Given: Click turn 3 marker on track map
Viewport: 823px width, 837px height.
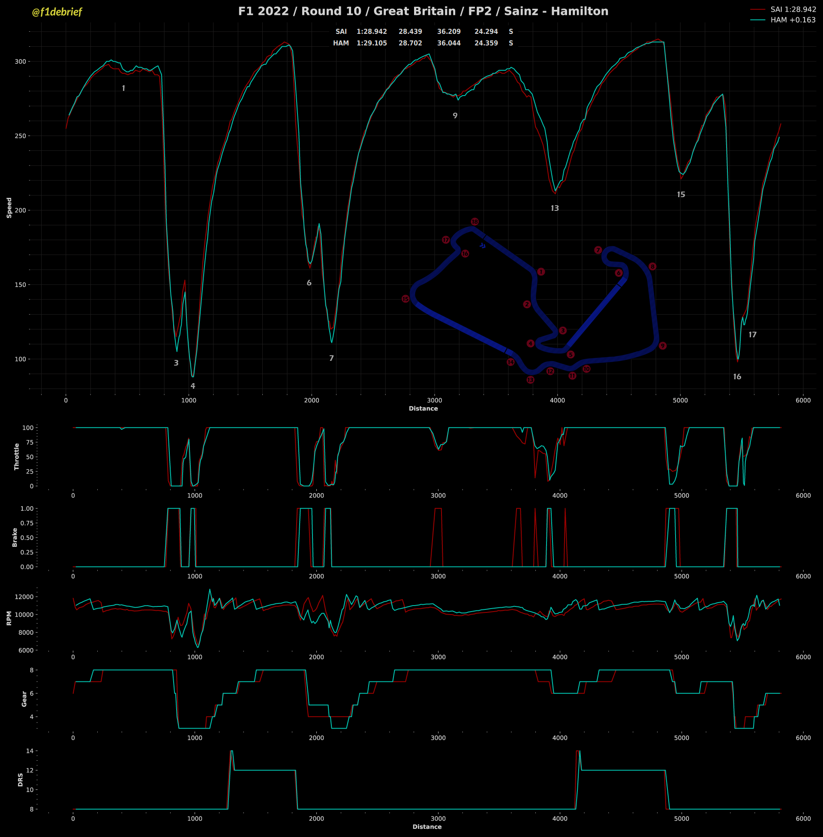Looking at the screenshot, I should click(x=562, y=330).
